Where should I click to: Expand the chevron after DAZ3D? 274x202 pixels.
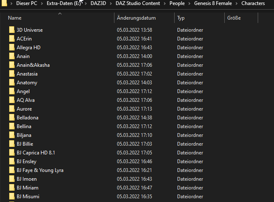pos(111,3)
